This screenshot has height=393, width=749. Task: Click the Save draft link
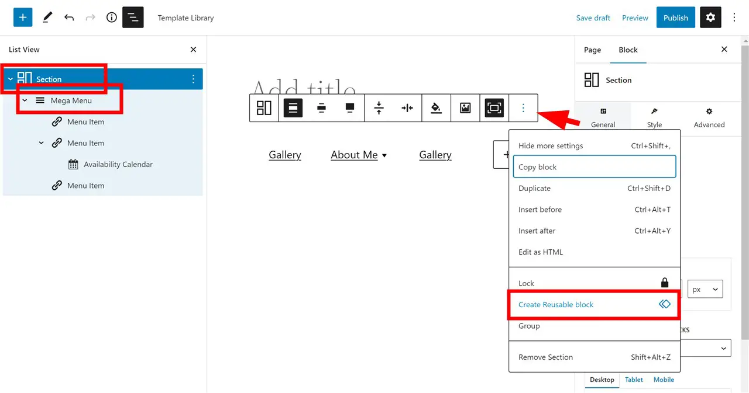tap(593, 18)
